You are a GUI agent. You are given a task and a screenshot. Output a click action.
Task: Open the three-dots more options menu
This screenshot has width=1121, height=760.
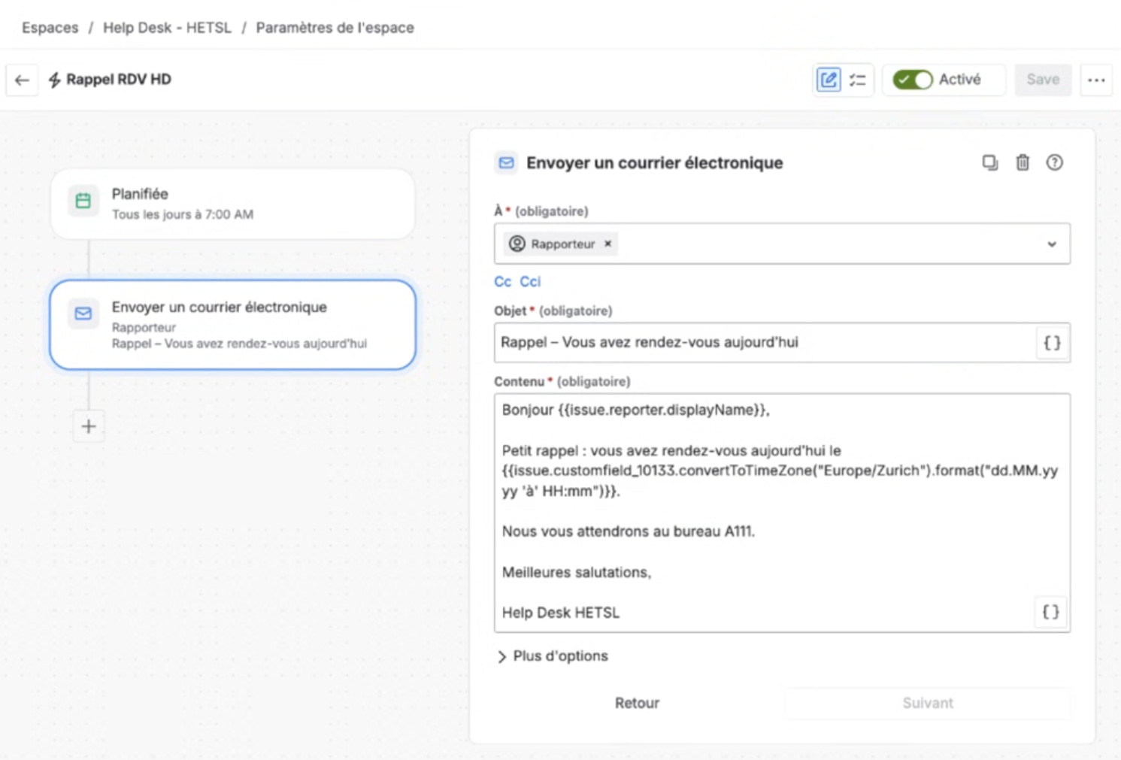(1096, 80)
